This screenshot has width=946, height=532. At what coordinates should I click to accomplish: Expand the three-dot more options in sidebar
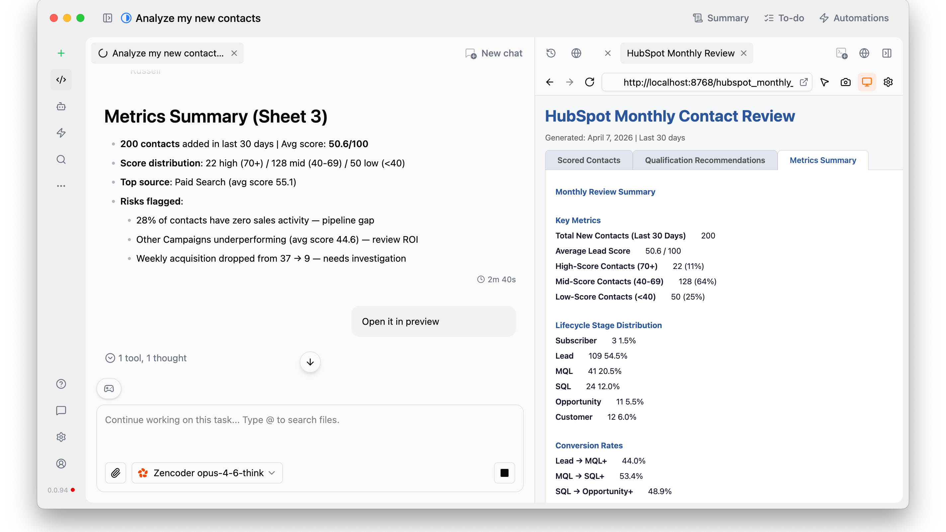coord(61,186)
